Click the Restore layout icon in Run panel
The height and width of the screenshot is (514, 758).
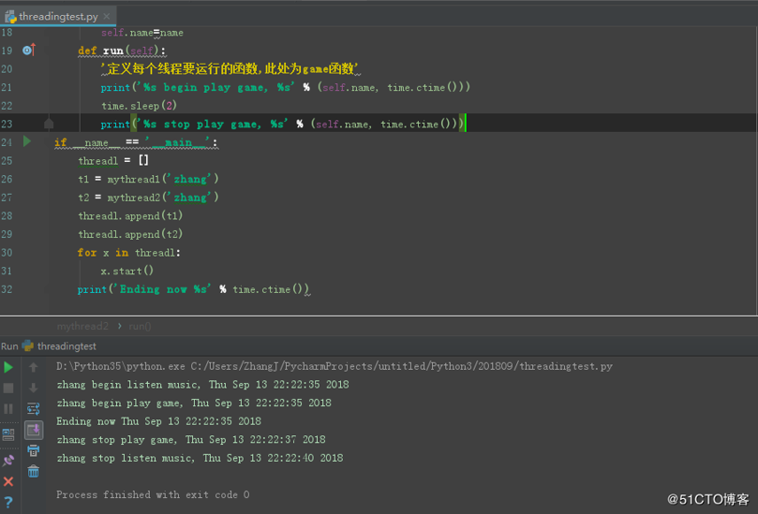click(8, 434)
